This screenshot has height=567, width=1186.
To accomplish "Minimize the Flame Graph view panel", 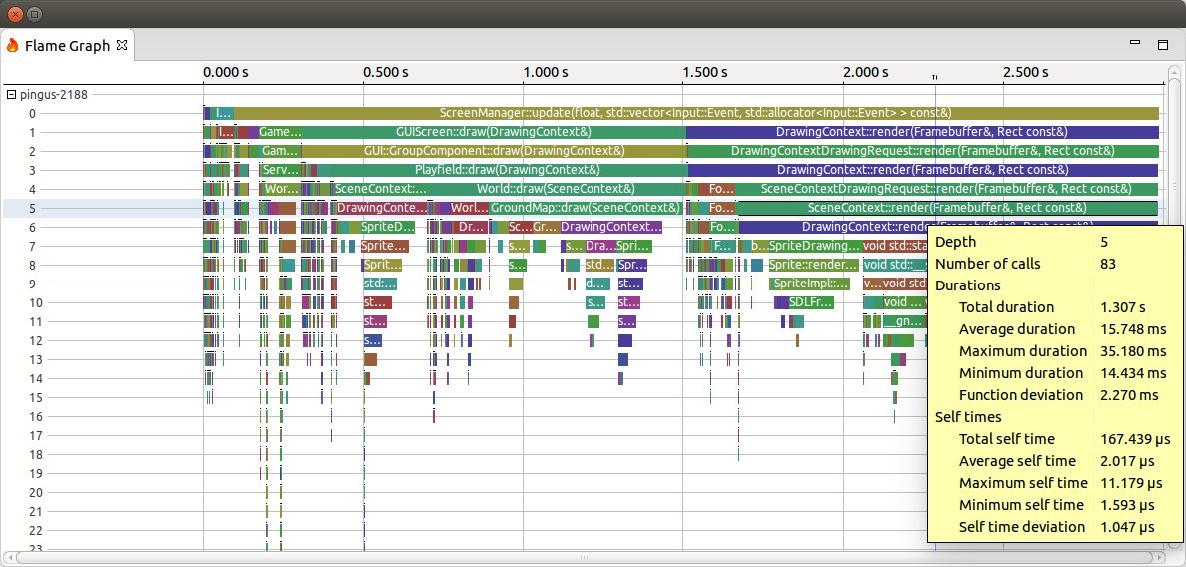I will (x=1134, y=44).
